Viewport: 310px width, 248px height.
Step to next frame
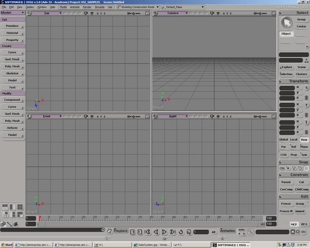pos(139,232)
